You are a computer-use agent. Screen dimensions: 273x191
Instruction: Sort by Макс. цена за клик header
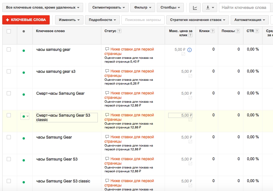pyautogui.click(x=181, y=33)
